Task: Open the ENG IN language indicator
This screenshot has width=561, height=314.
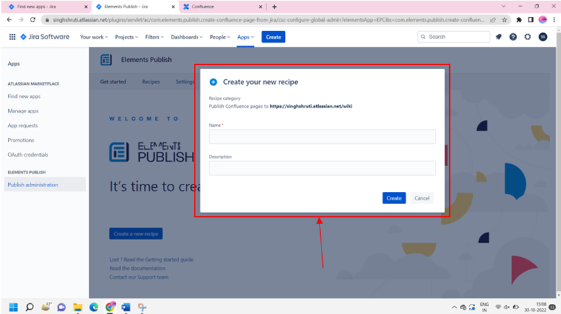Action: click(484, 307)
